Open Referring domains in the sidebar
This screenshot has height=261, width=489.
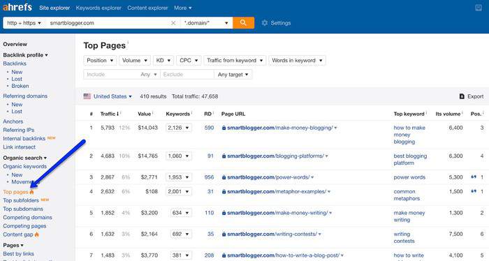coord(25,96)
